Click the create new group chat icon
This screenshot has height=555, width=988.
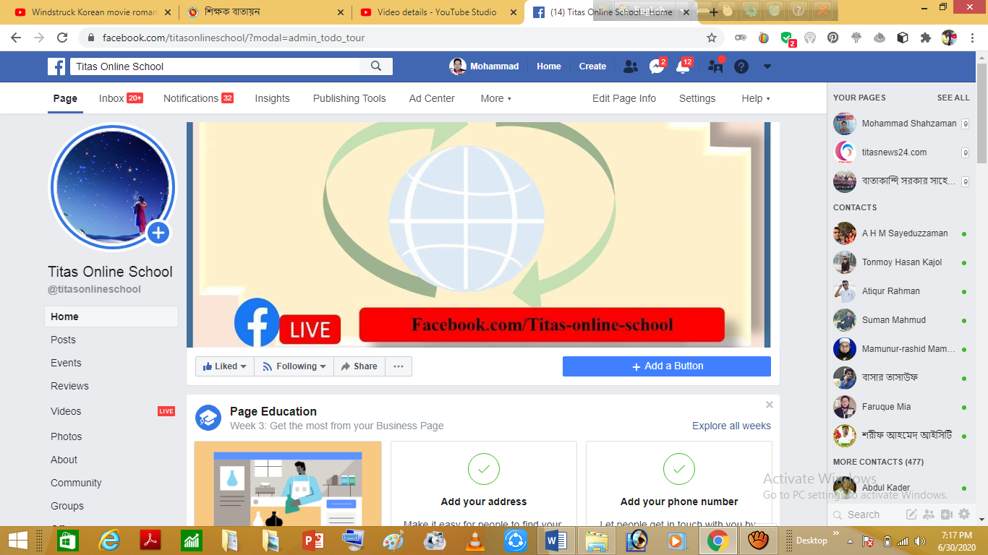point(929,515)
